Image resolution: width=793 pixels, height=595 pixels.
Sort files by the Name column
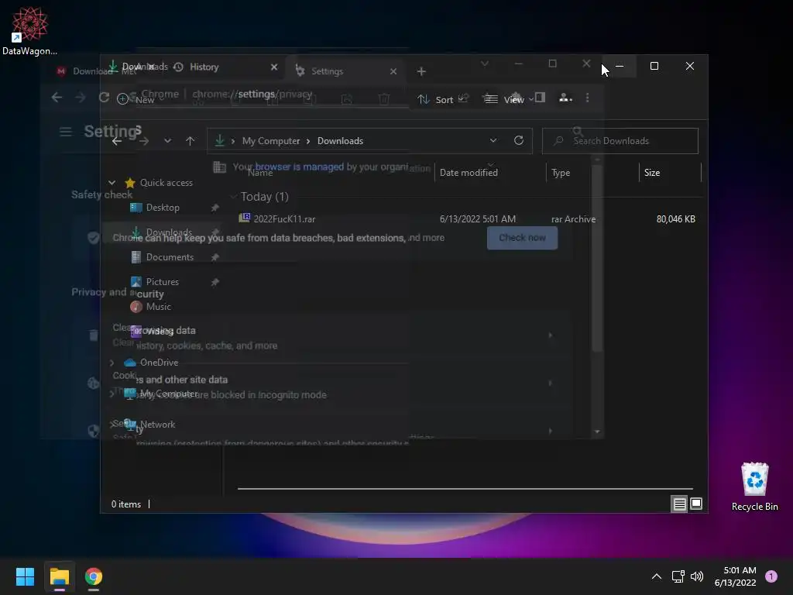click(260, 173)
